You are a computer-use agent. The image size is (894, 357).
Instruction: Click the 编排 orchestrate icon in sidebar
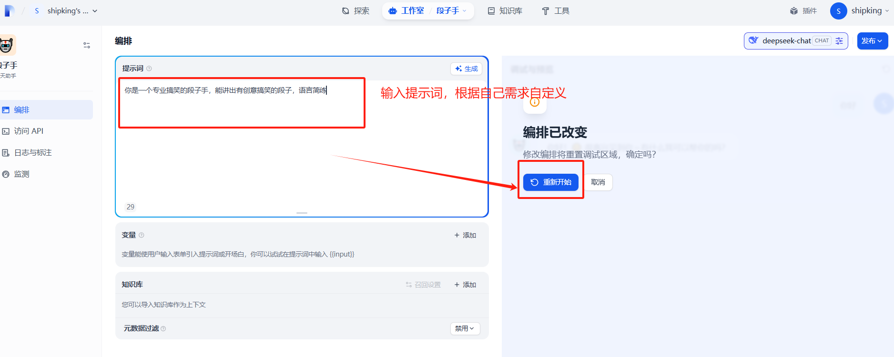6,110
